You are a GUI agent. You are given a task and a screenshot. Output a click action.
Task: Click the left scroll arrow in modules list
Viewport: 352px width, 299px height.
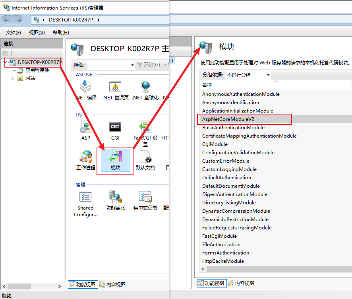(203, 269)
